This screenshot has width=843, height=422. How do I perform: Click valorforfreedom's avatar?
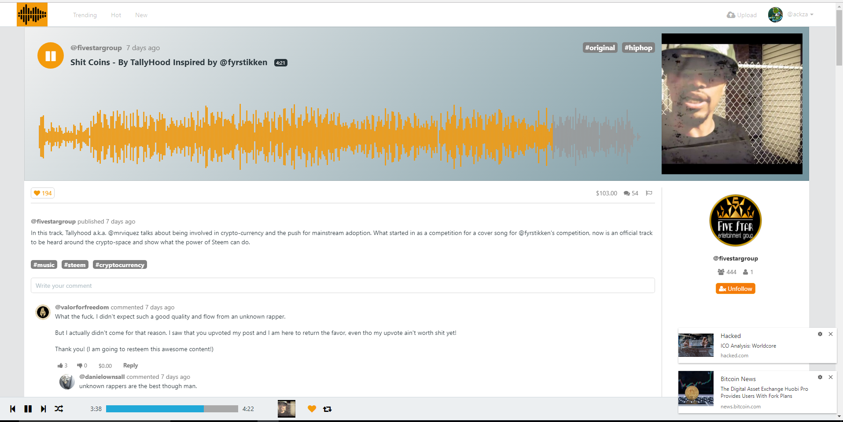[43, 312]
